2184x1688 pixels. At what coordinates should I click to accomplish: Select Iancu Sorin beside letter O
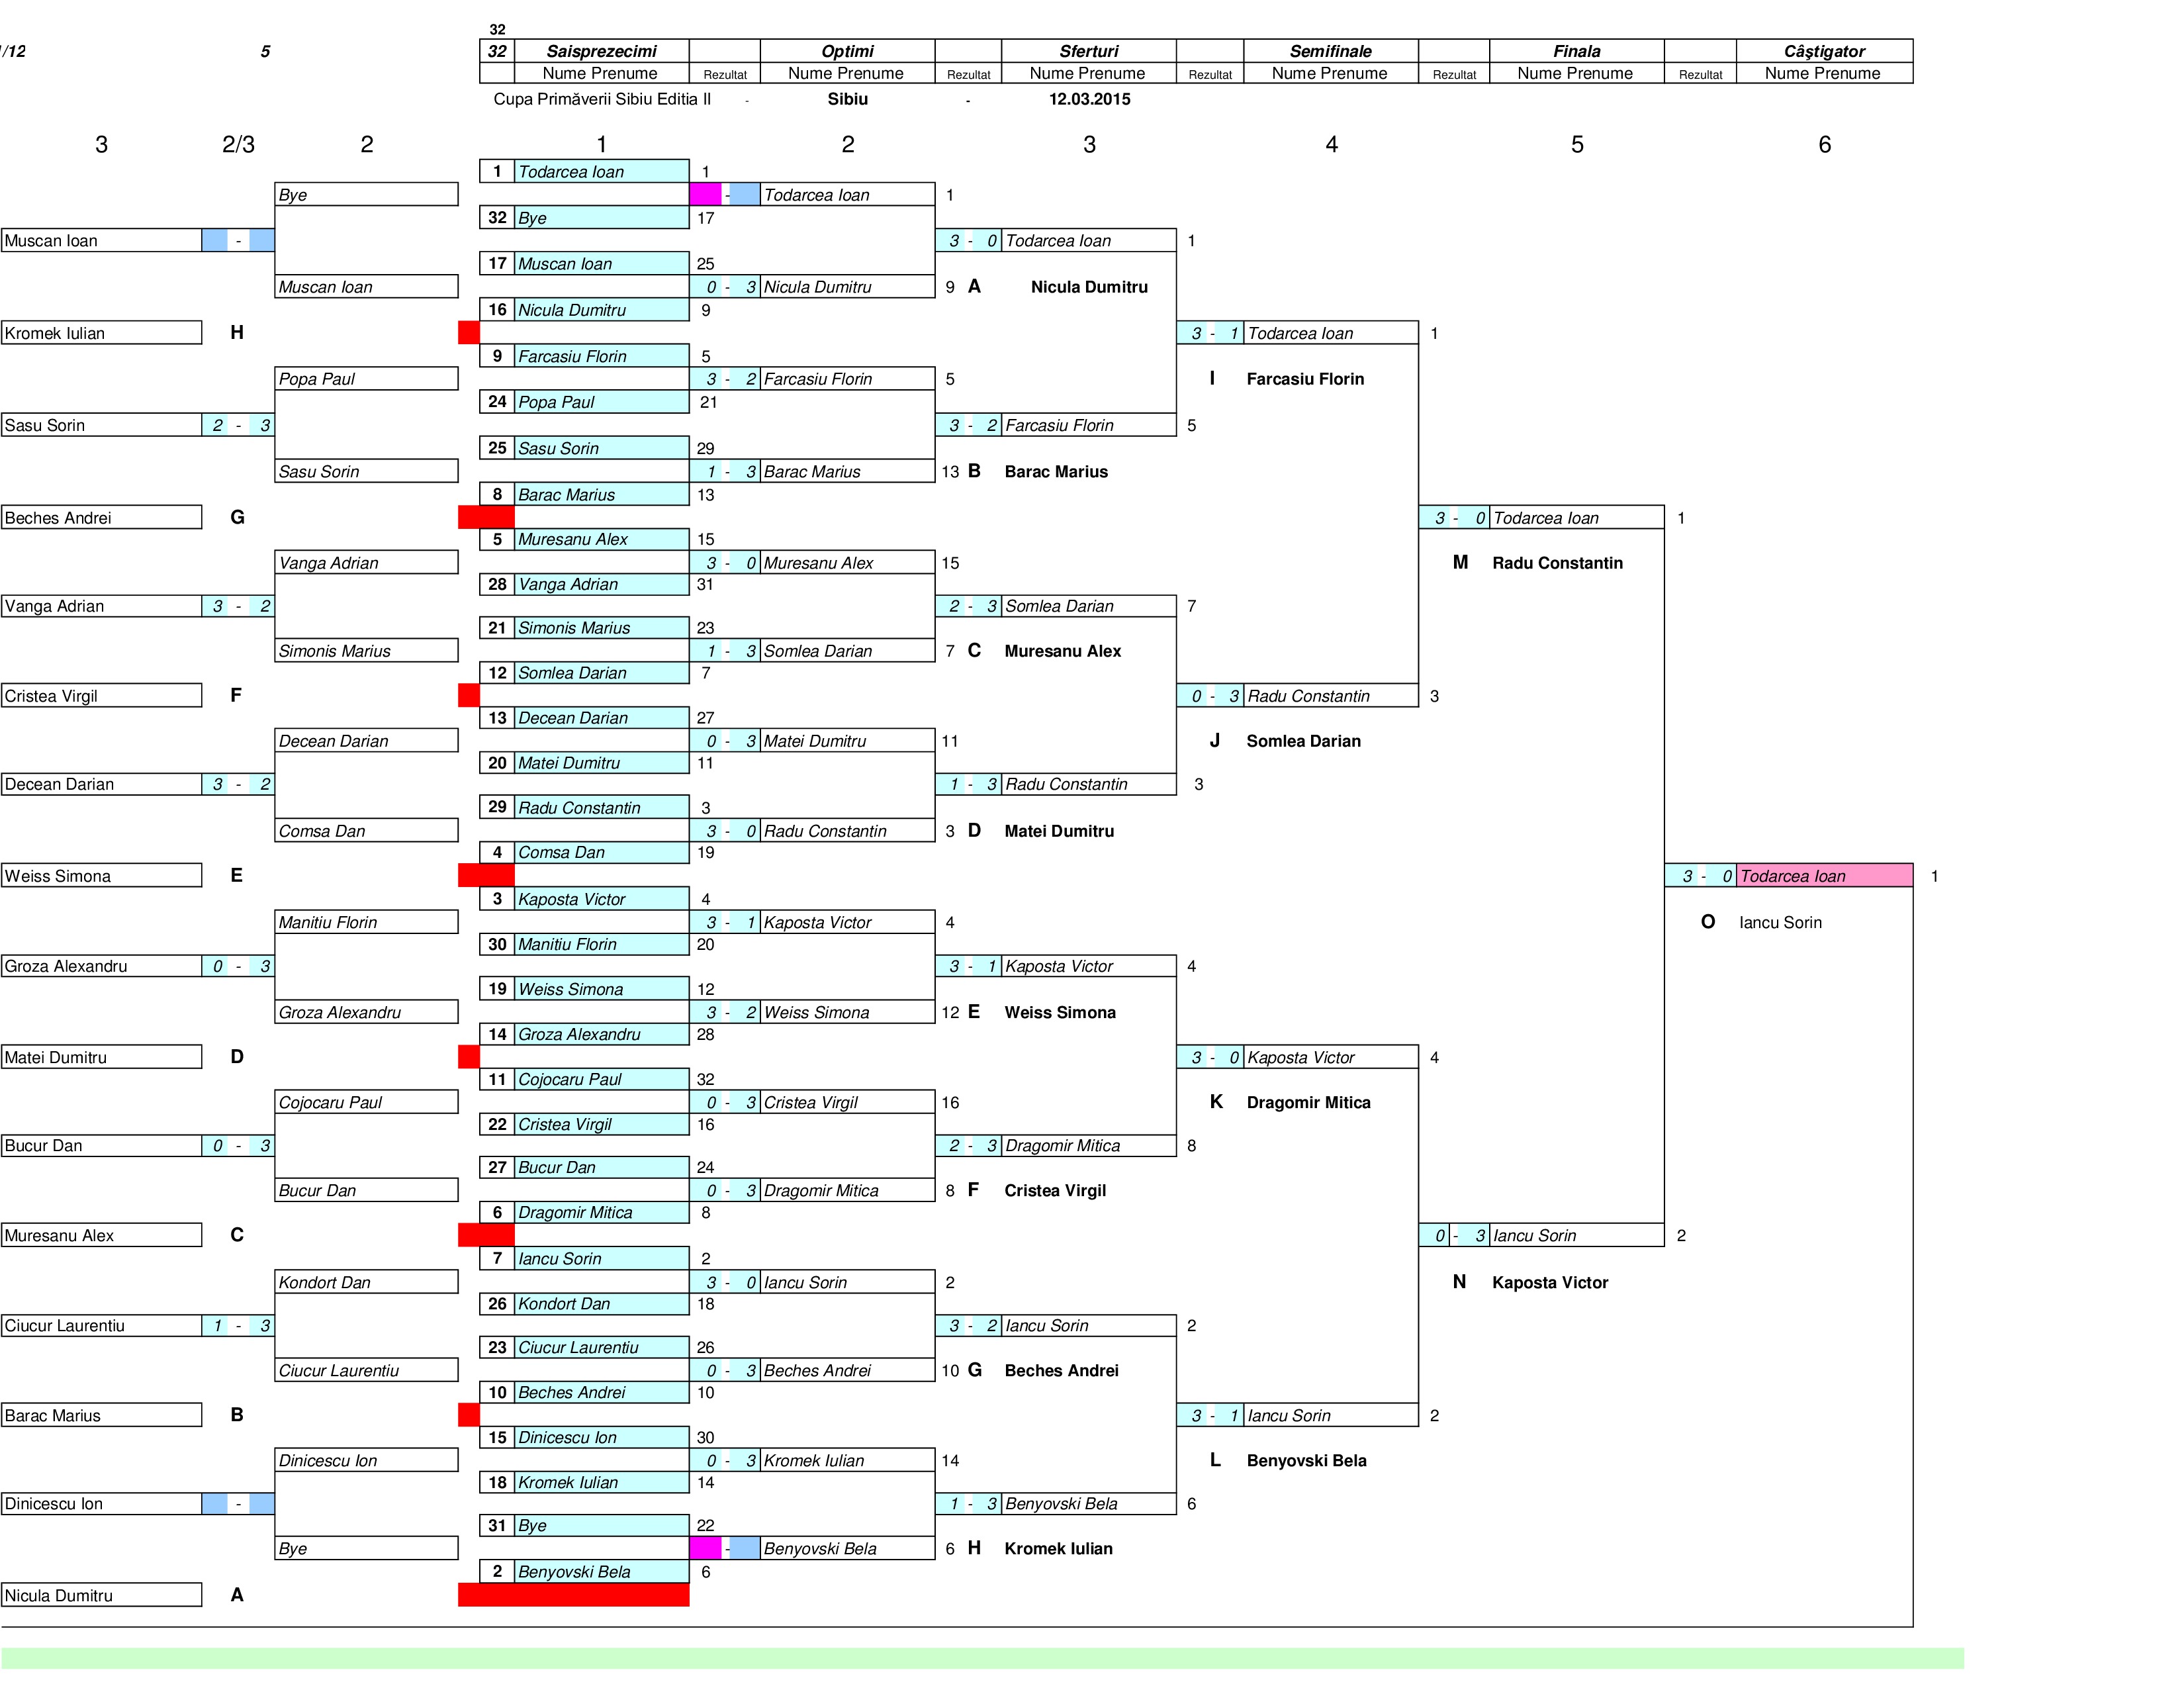point(1780,922)
